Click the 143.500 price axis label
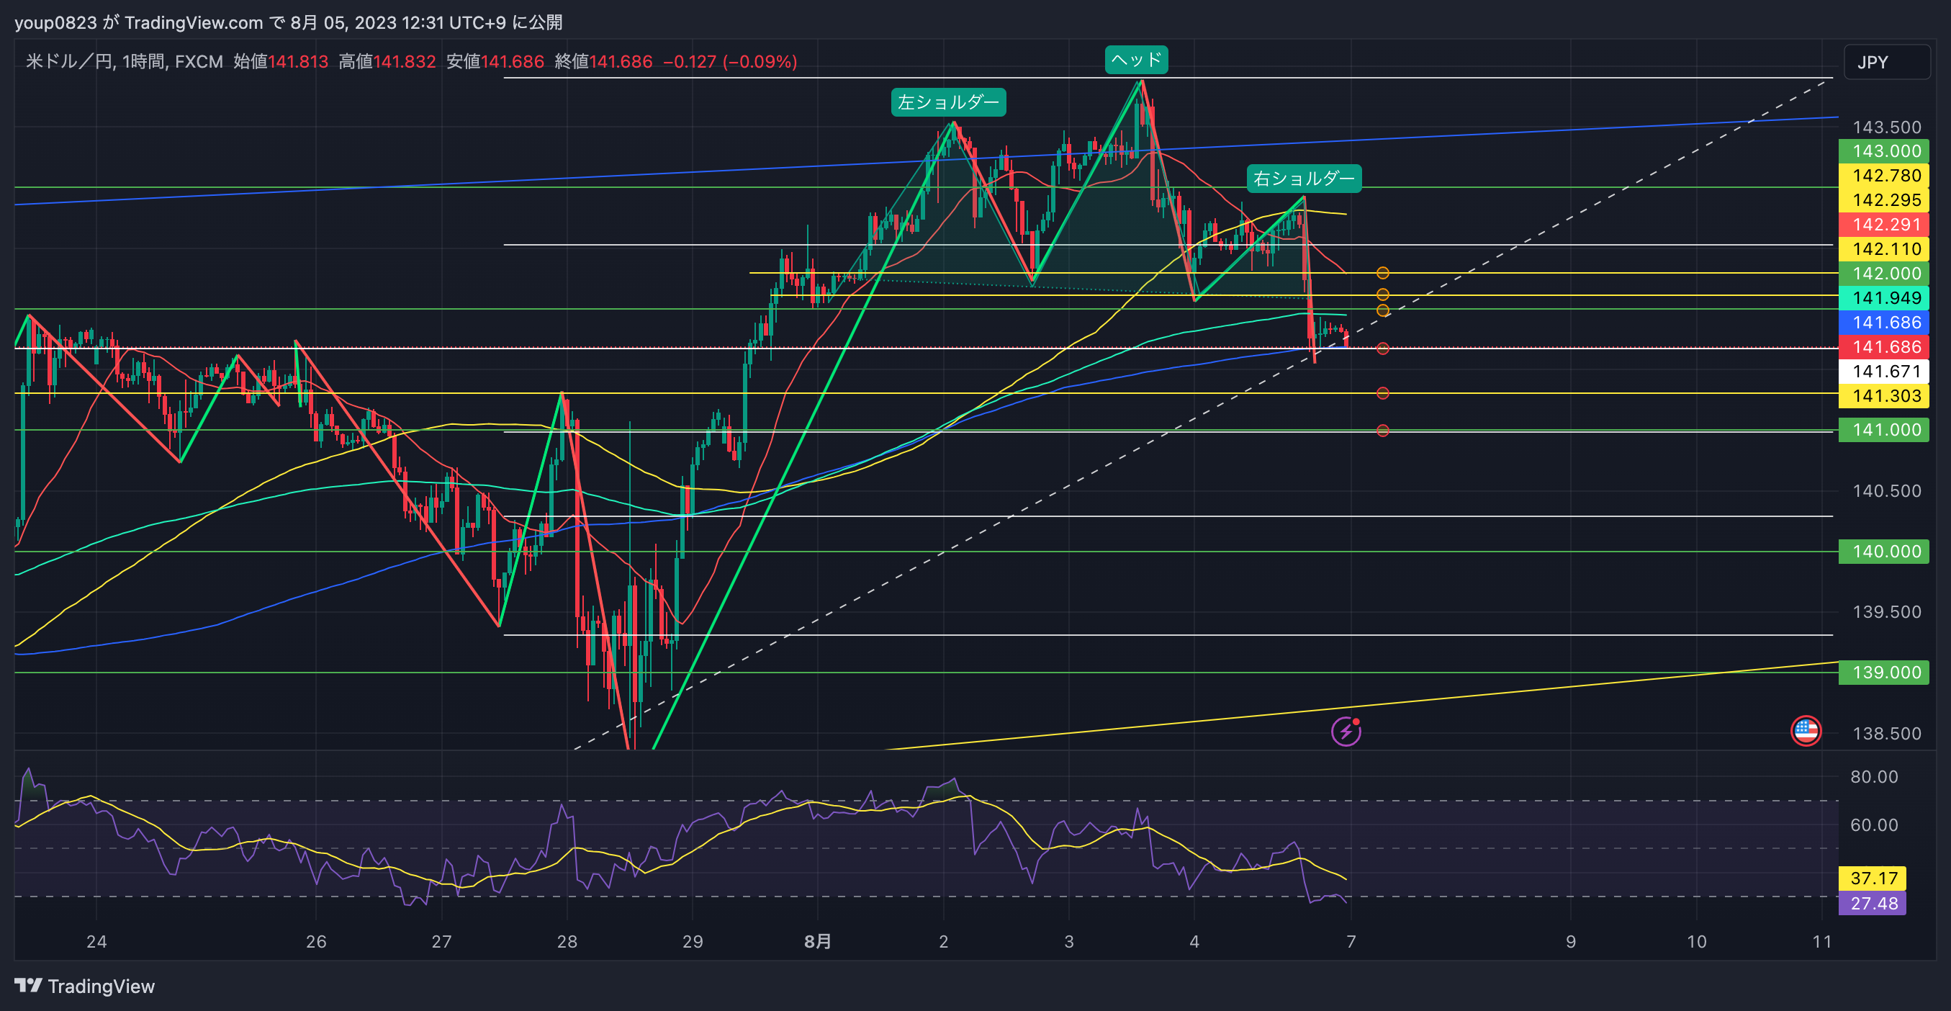 pyautogui.click(x=1887, y=127)
